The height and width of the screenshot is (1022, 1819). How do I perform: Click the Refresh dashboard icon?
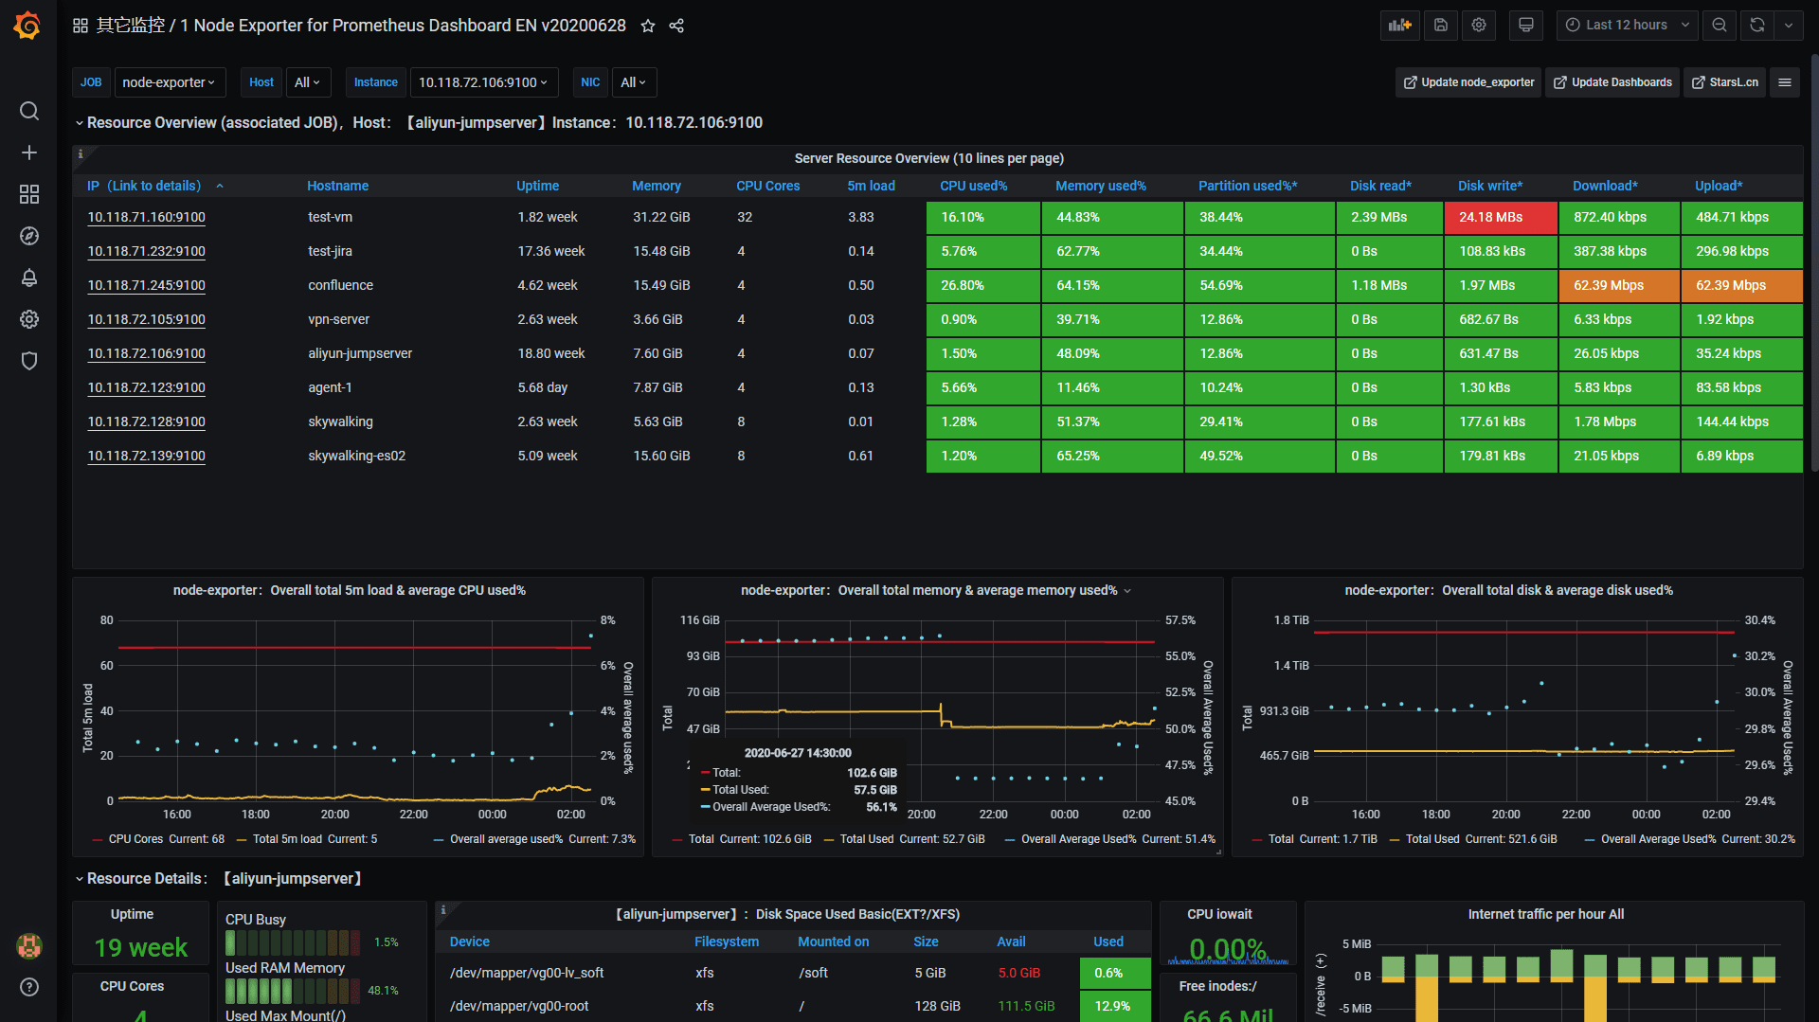1756,25
